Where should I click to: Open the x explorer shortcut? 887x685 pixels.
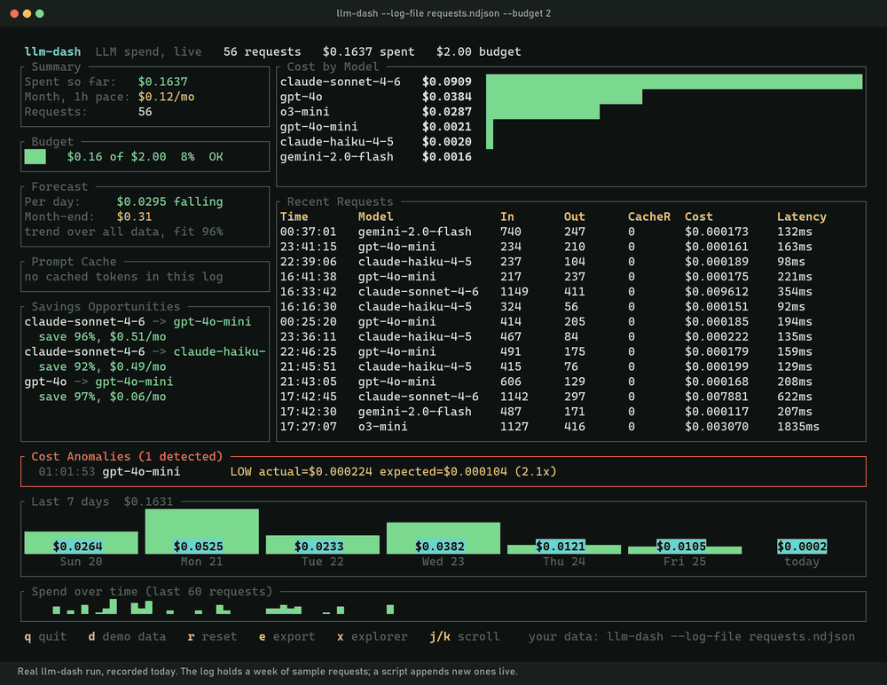(373, 636)
